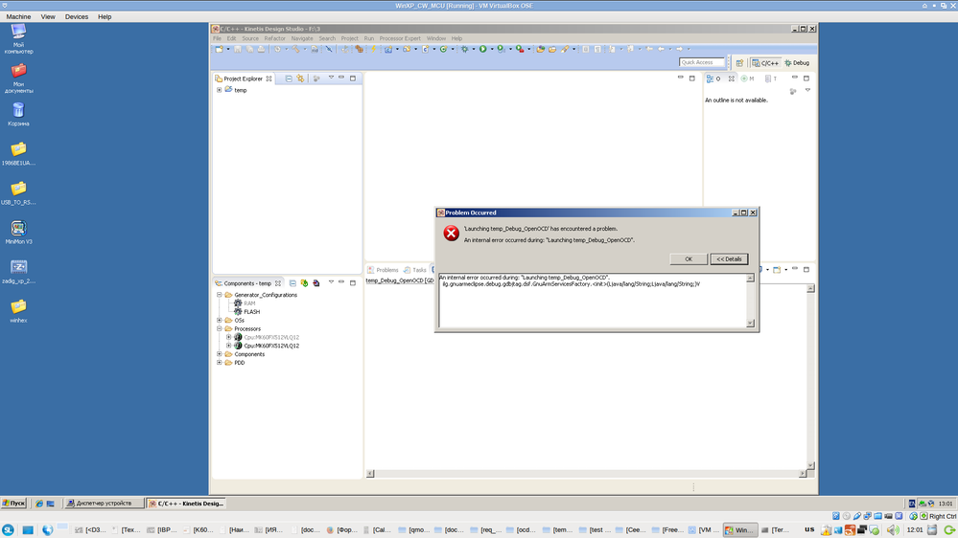Viewport: 958px width, 538px height.
Task: Click the green Run toolbar icon
Action: tap(482, 49)
